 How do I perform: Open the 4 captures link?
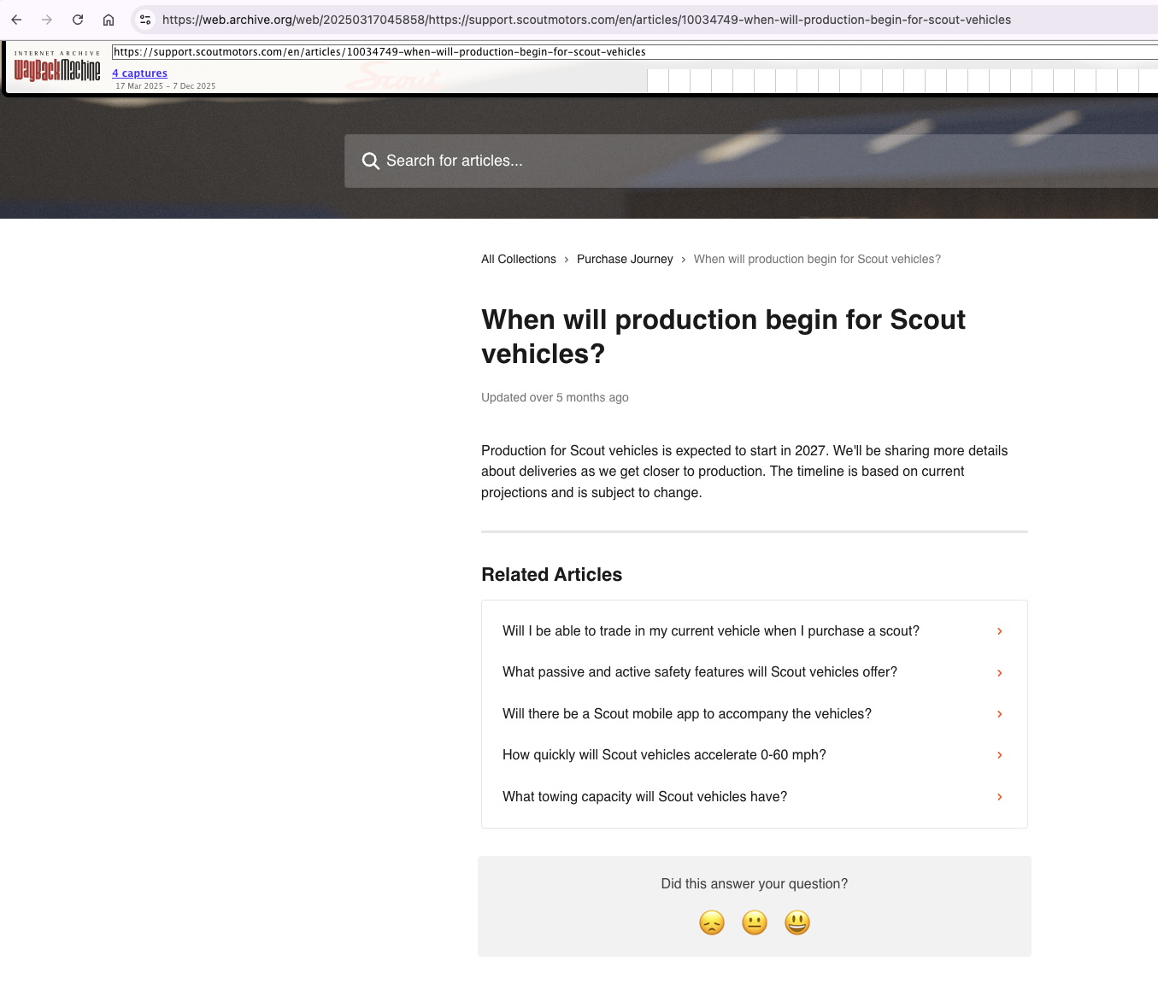pyautogui.click(x=139, y=73)
